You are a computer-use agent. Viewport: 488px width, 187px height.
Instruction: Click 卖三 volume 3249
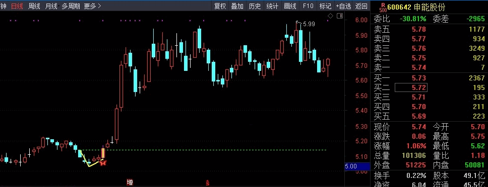(477, 48)
